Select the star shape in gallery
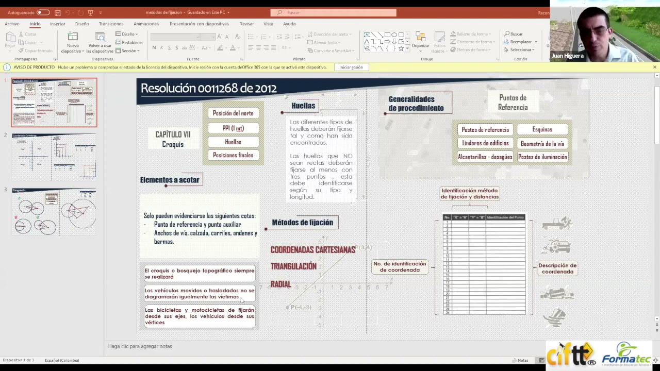 point(401,48)
